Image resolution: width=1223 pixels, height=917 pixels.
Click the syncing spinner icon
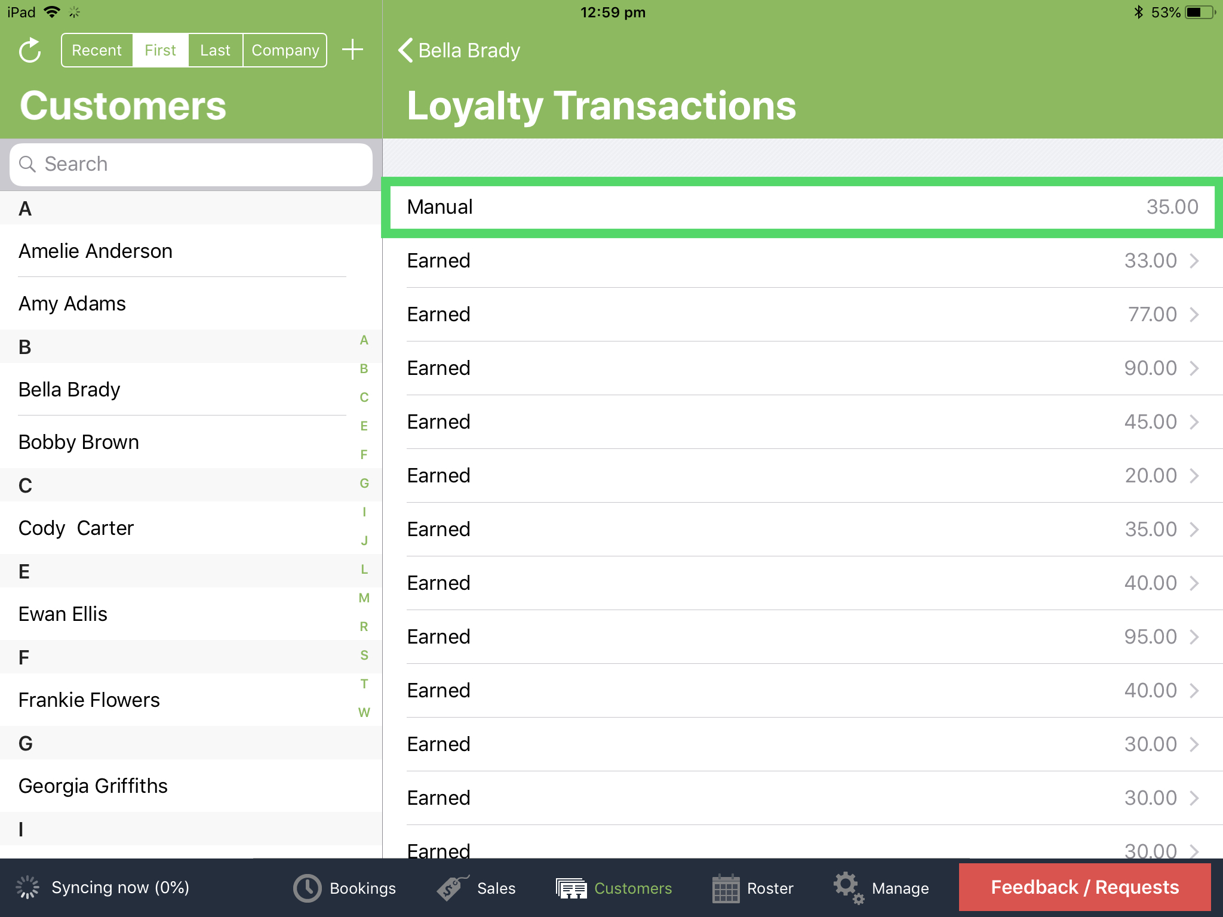[28, 888]
